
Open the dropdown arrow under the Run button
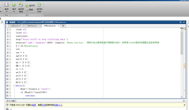pyautogui.click(x=14, y=11)
